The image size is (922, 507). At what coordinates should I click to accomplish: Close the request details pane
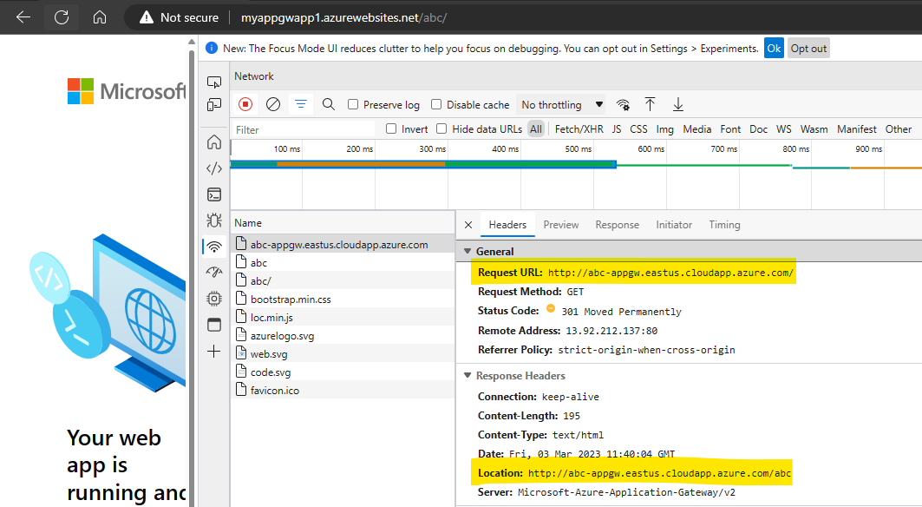(468, 224)
